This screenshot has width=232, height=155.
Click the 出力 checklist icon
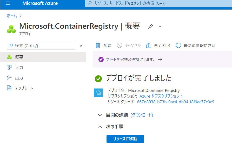click(9, 78)
